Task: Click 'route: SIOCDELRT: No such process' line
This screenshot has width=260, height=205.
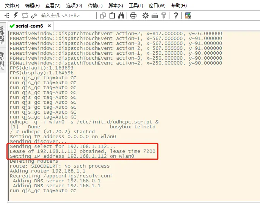Action: [60, 166]
